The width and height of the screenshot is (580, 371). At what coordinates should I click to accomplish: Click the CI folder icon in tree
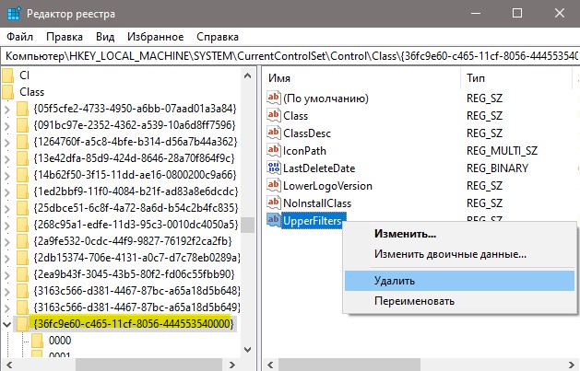(7, 75)
